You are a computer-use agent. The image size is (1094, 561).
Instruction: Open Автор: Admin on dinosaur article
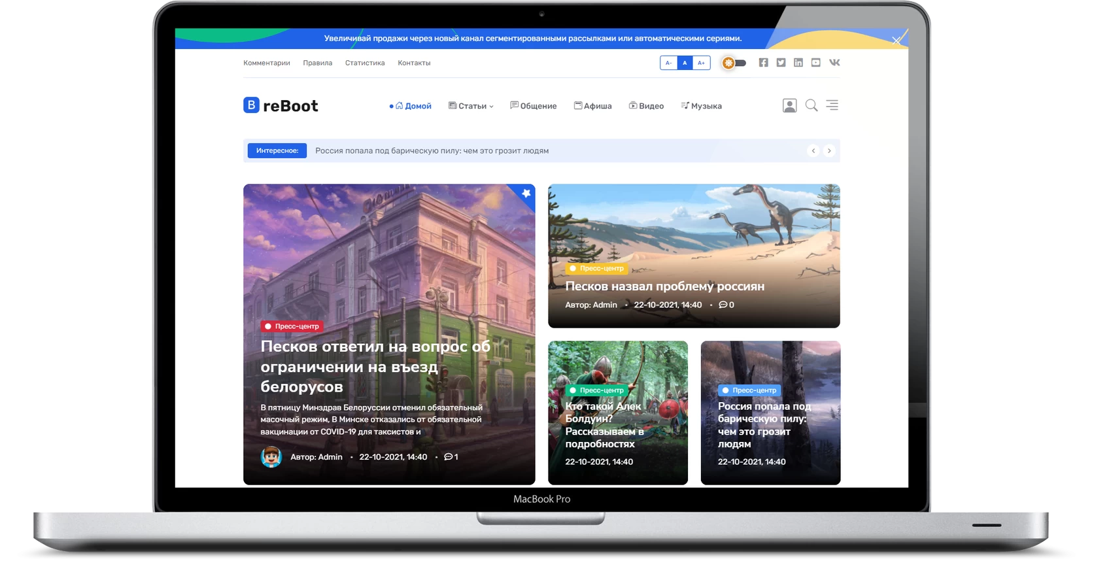[x=591, y=305]
